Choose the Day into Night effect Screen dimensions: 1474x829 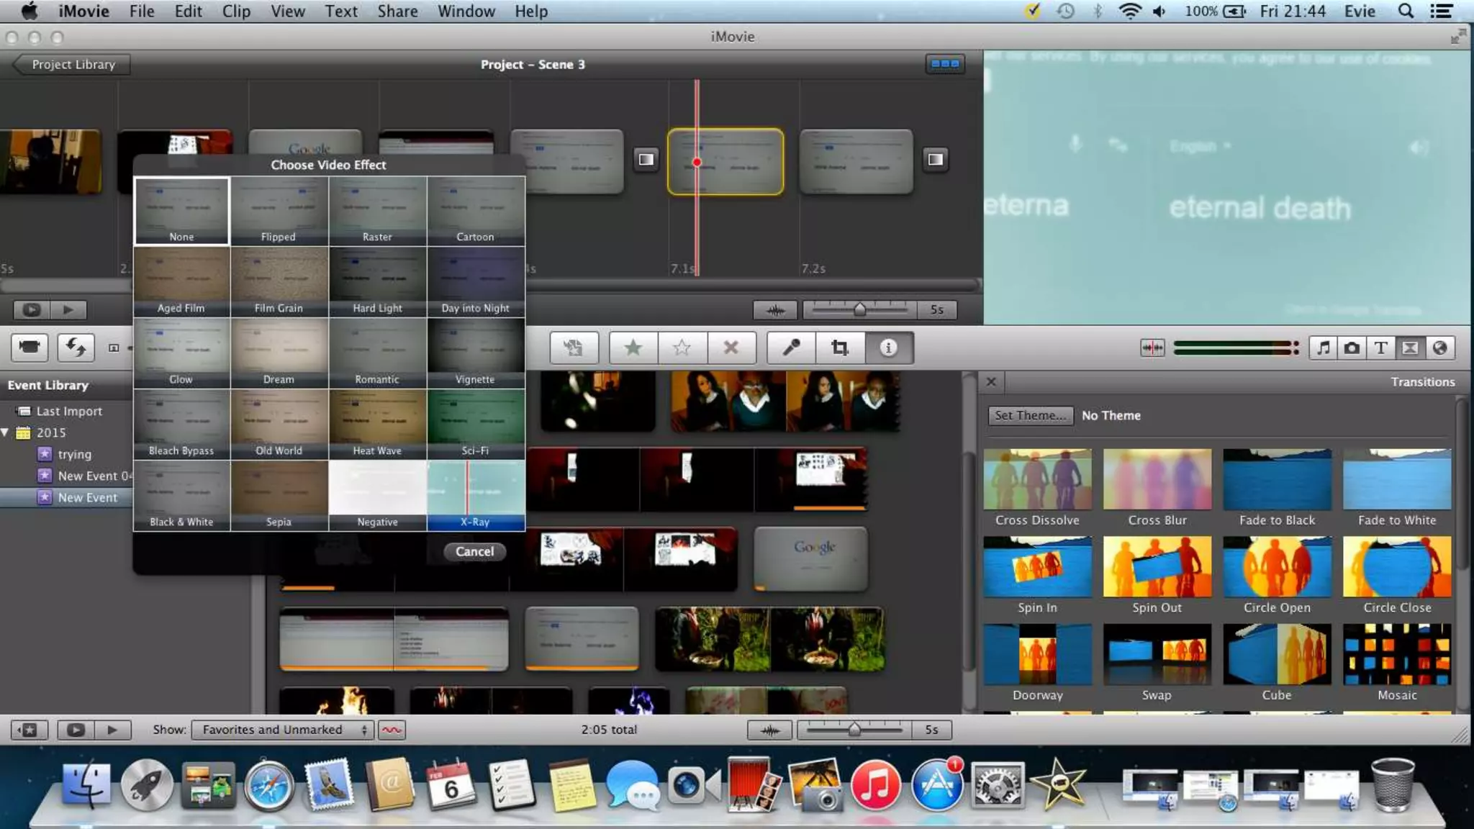click(475, 282)
